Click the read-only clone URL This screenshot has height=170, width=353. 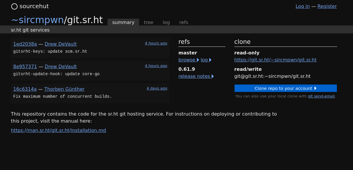point(275,60)
